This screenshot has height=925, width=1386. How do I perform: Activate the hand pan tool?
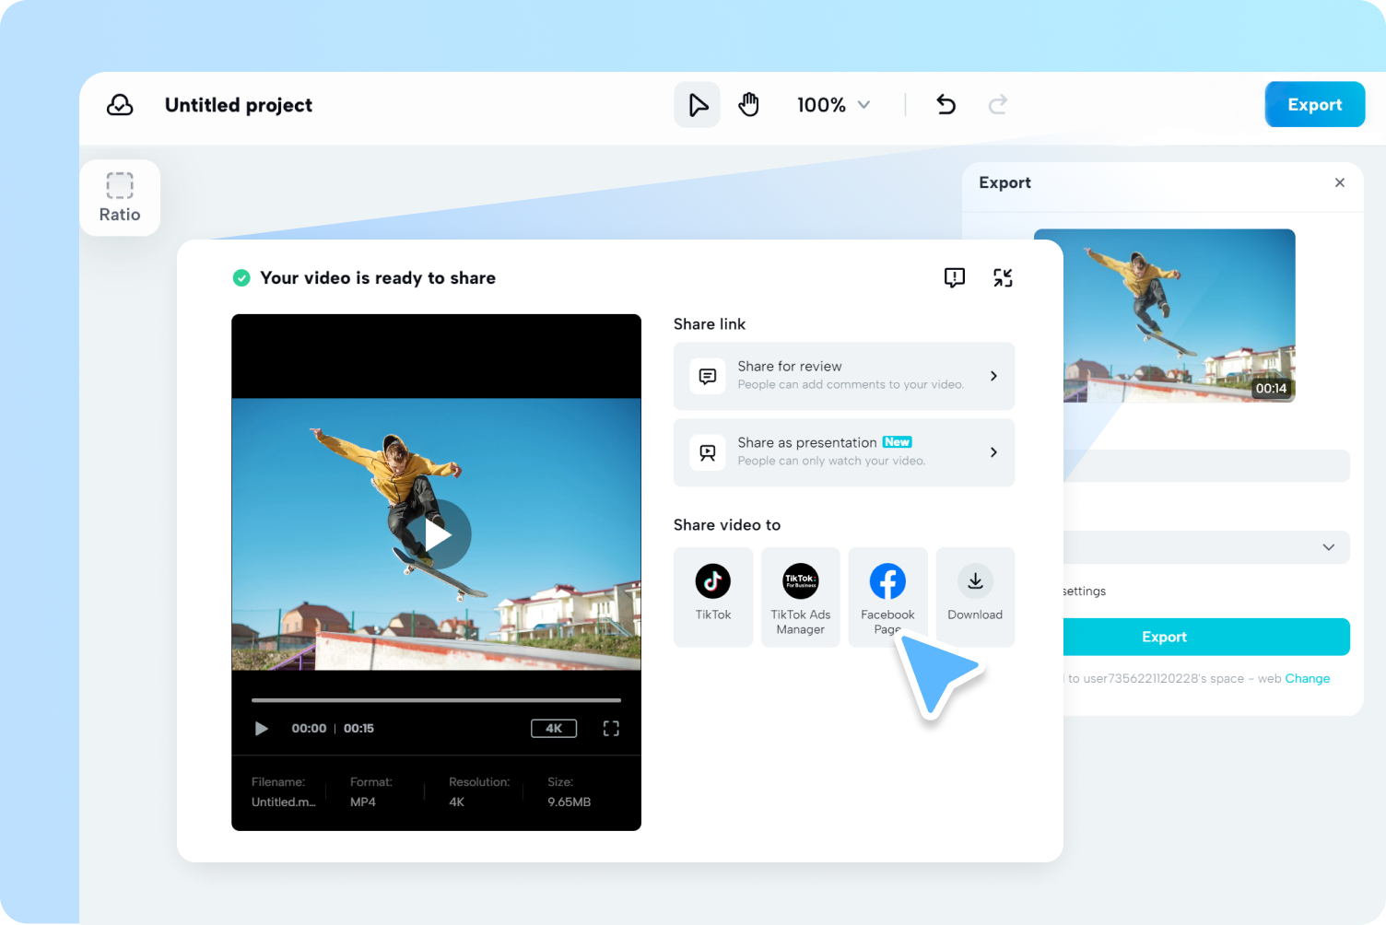749,105
